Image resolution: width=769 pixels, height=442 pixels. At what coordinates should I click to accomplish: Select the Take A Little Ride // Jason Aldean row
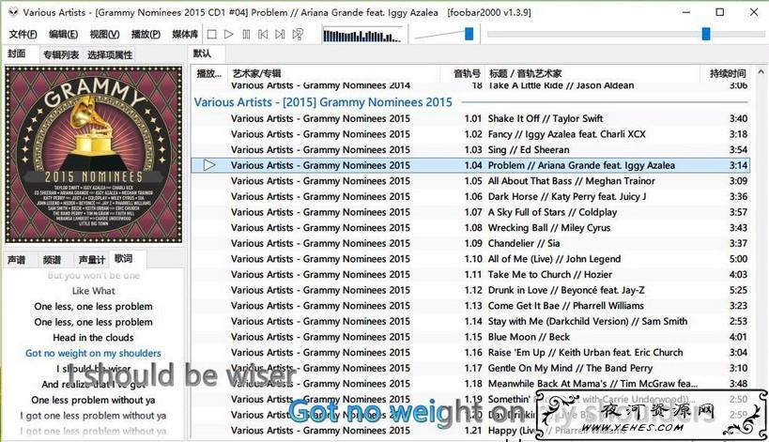click(470, 86)
